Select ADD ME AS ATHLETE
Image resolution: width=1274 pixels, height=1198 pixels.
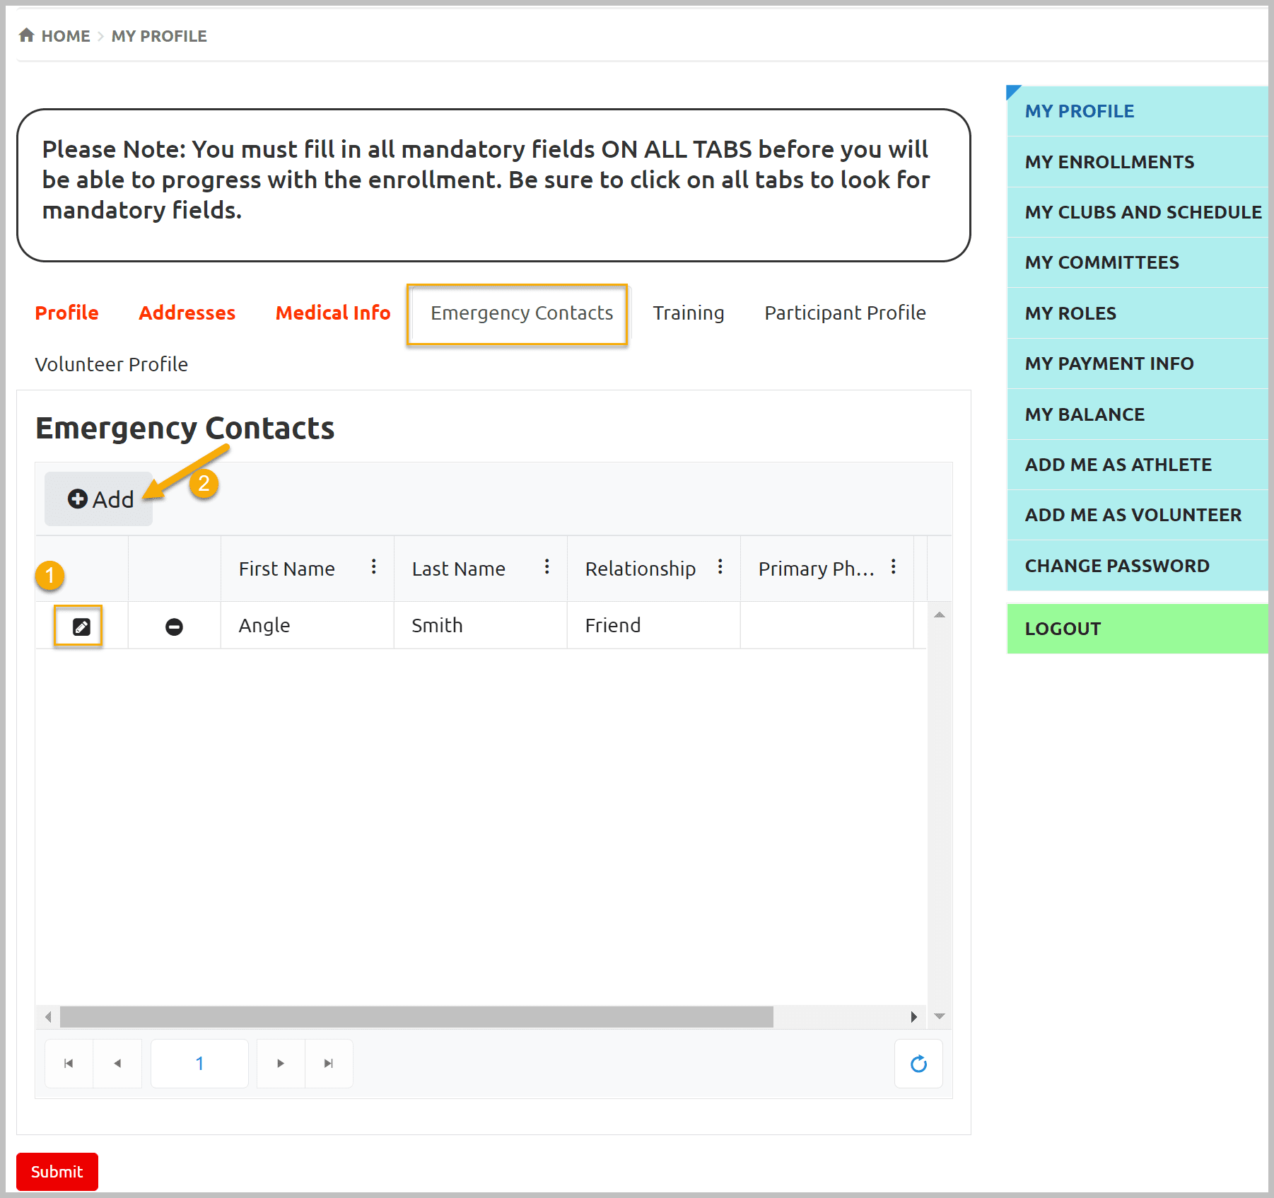[1137, 465]
